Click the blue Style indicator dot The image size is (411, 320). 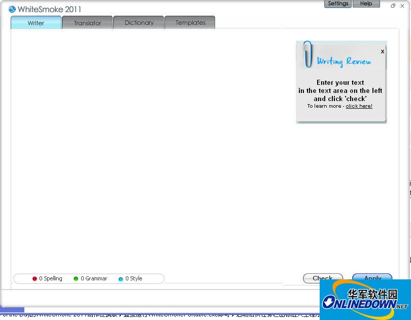pos(121,279)
